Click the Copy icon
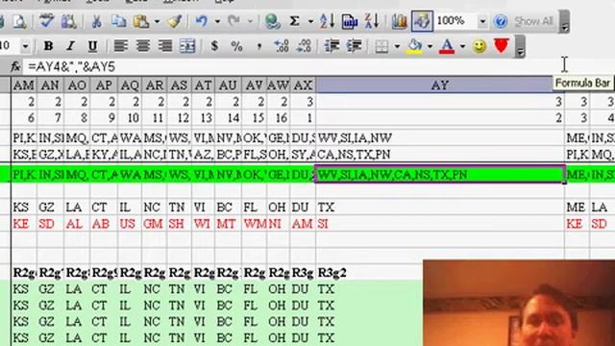Screen dimensions: 615x346 point(118,21)
